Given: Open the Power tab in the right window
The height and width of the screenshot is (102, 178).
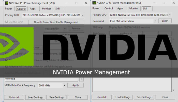Looking at the screenshot, I should [96, 8].
